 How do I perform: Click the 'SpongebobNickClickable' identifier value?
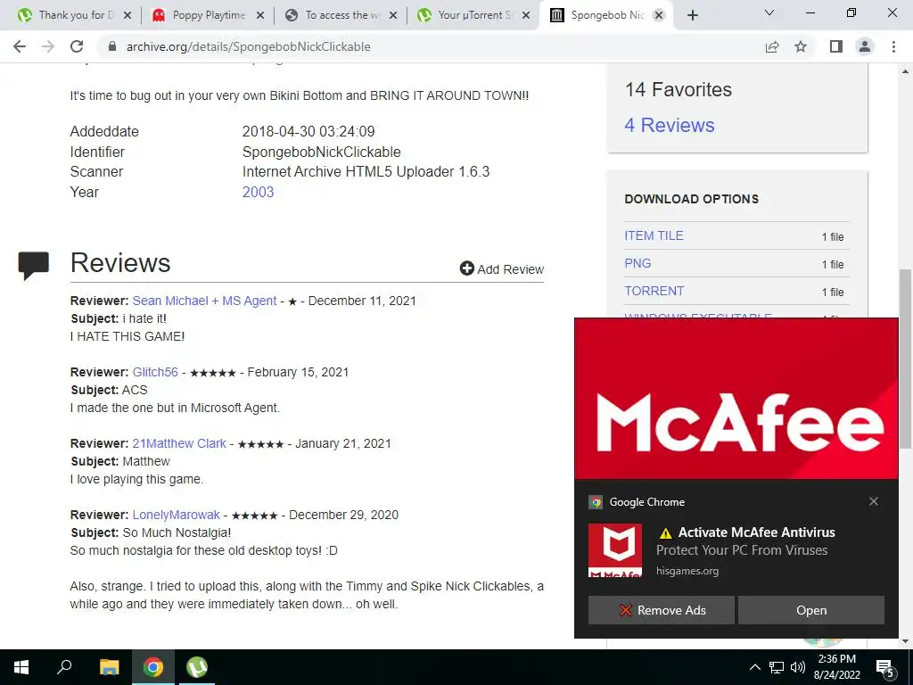(321, 152)
